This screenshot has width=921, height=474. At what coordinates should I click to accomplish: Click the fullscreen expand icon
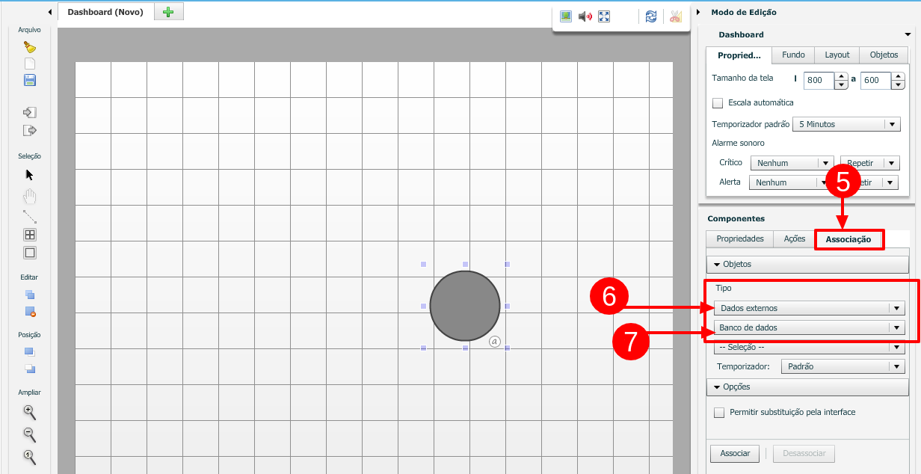(x=604, y=16)
